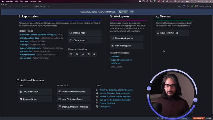Open recent repo support.gitkraken.com
The height and width of the screenshot is (120, 213).
point(30,48)
